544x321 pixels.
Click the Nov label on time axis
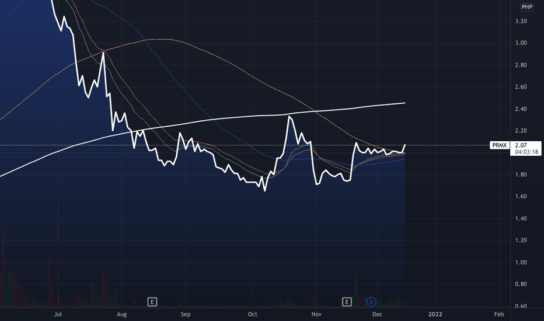(x=316, y=315)
